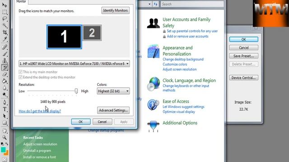Open Device Central from Photoshop dialog

click(244, 78)
